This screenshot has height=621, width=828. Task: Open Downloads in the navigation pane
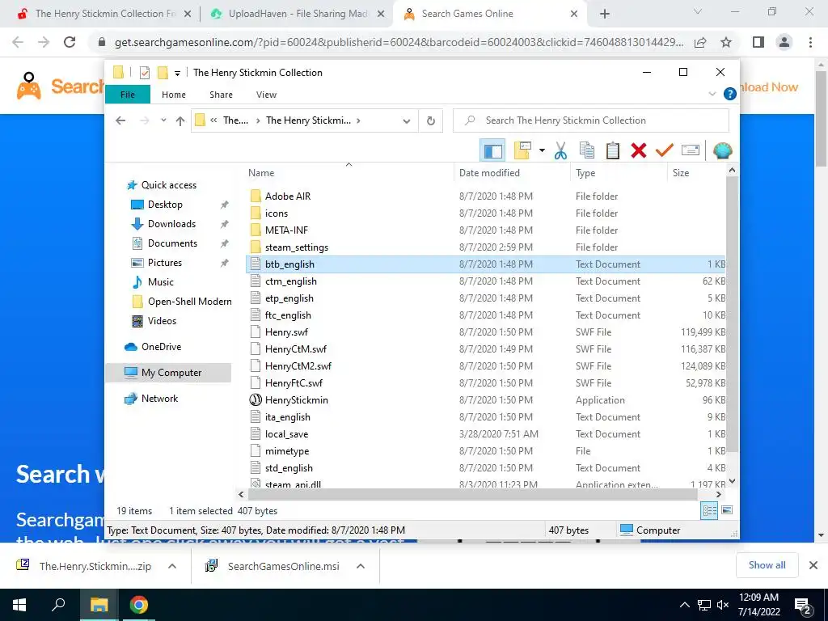[171, 224]
